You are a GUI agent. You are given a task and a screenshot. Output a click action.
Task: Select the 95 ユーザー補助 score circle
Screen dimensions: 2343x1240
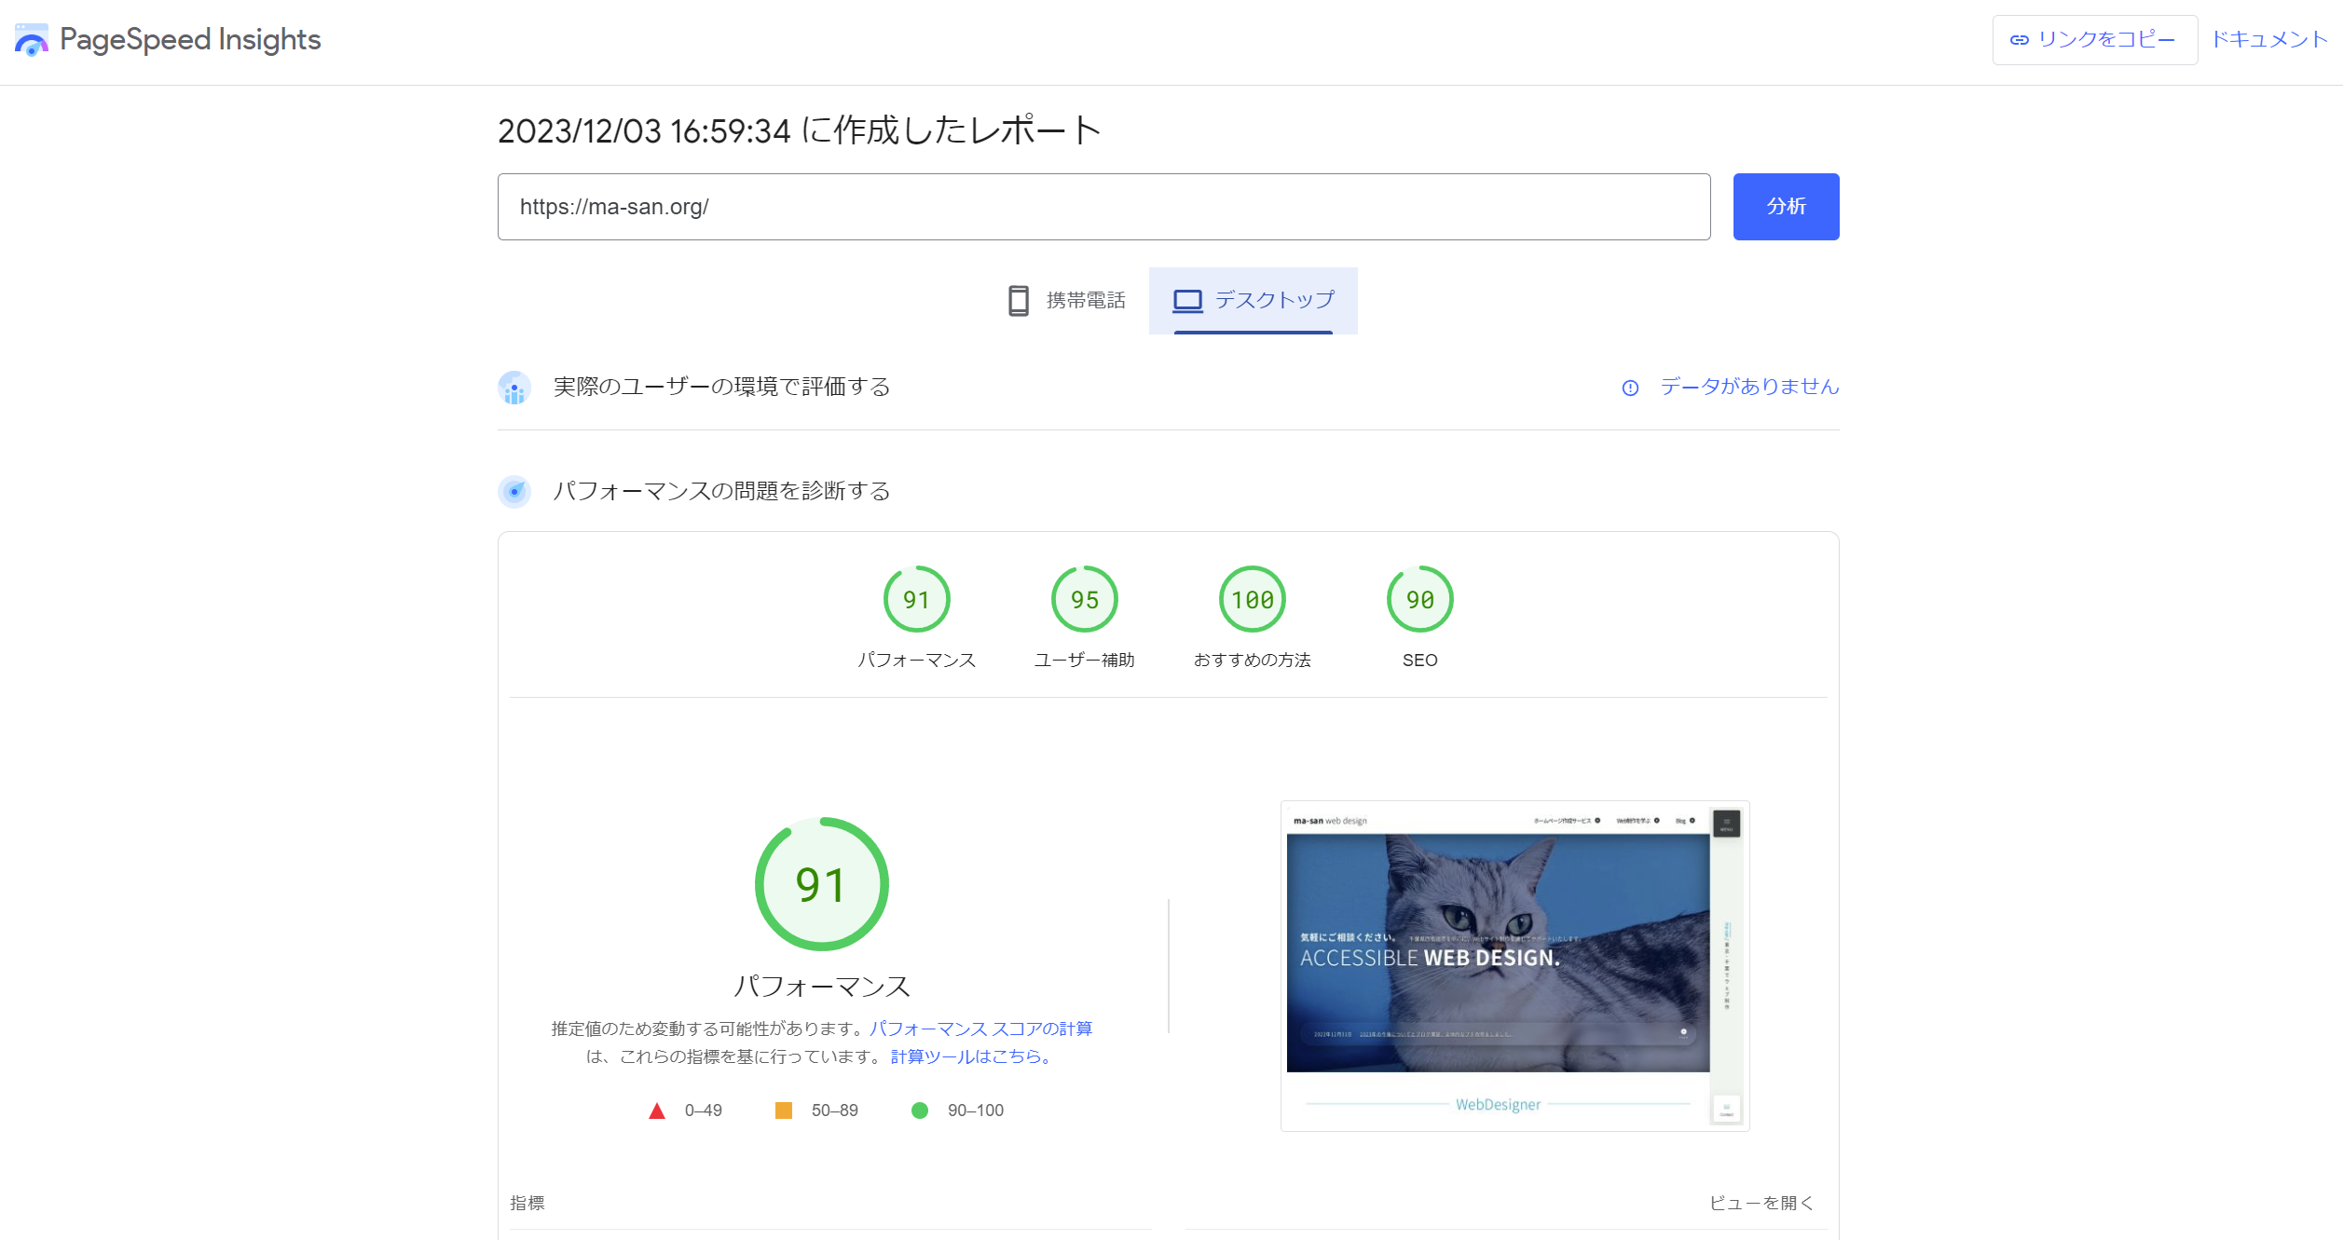1084,600
